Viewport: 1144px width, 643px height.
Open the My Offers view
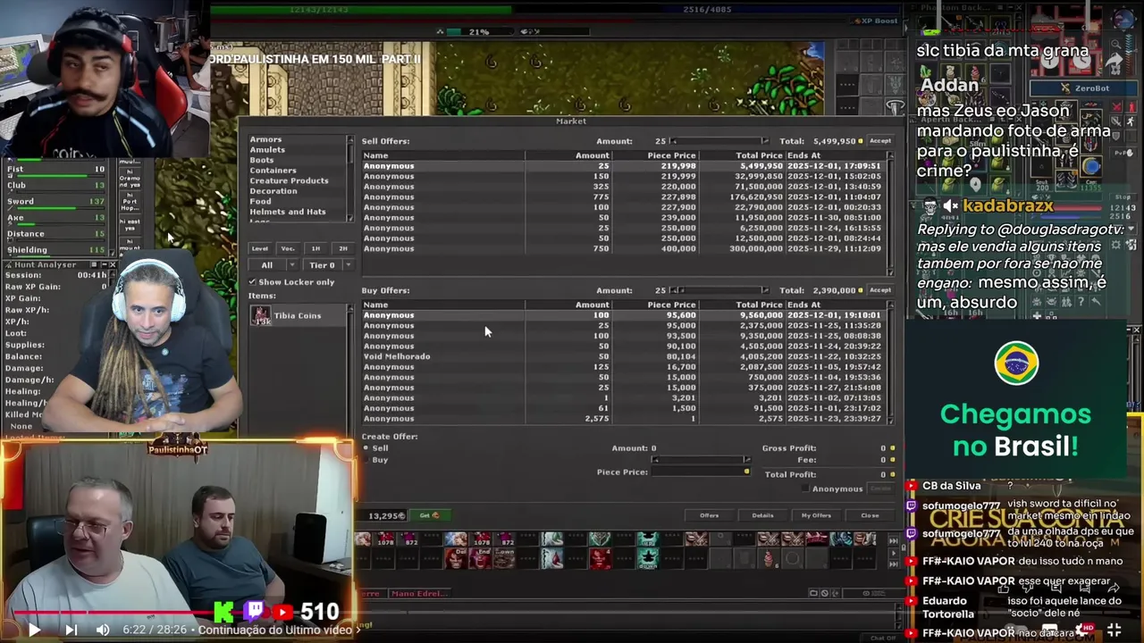(816, 515)
